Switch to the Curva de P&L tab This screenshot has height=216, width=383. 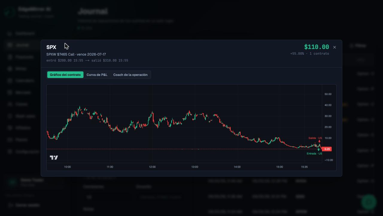point(97,75)
